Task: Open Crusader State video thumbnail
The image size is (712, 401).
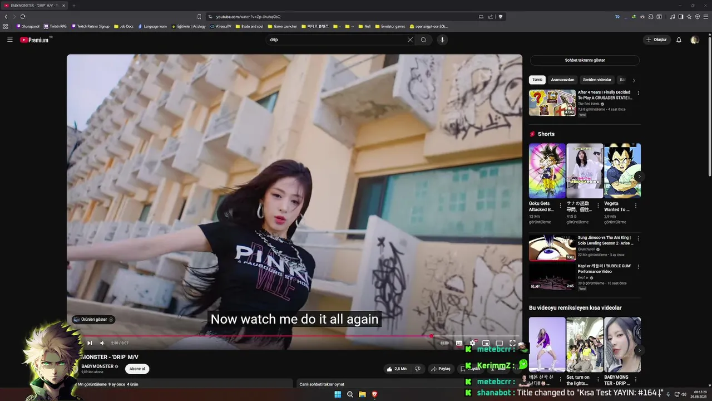Action: pos(552,102)
